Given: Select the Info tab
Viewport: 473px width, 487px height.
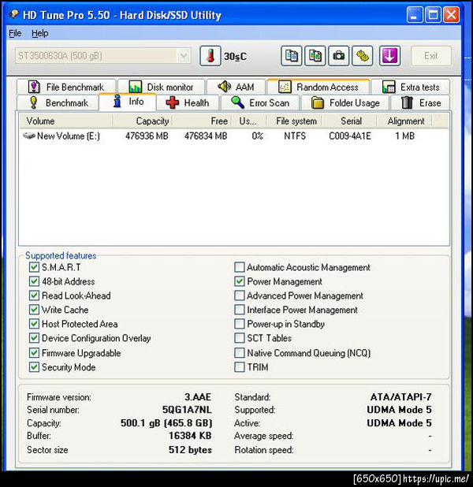Looking at the screenshot, I should [x=128, y=102].
